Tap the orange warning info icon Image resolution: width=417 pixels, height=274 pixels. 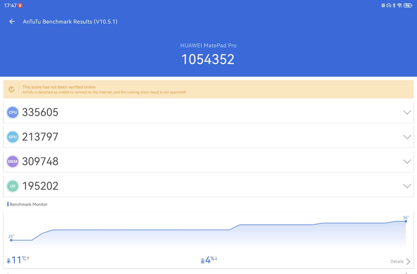[11, 89]
